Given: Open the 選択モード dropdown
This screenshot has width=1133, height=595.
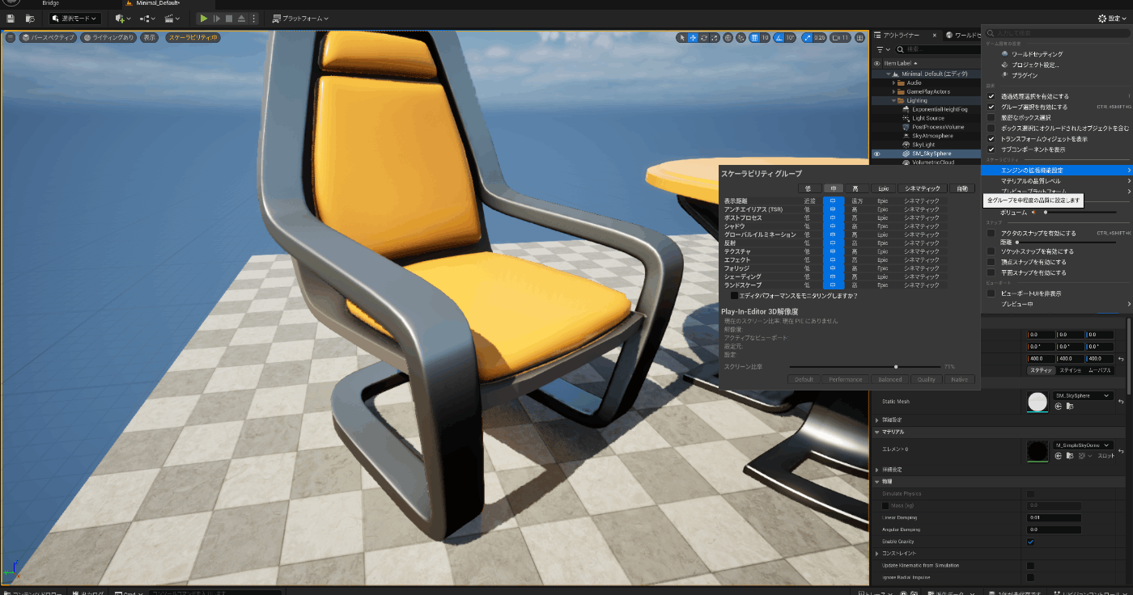Looking at the screenshot, I should point(74,18).
